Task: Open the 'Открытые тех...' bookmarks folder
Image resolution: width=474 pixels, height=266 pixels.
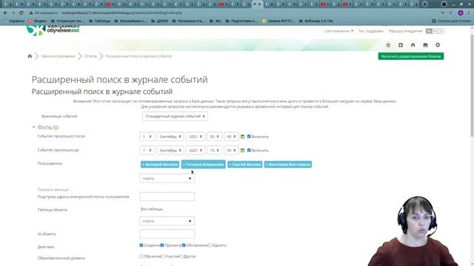Action: click(67, 21)
